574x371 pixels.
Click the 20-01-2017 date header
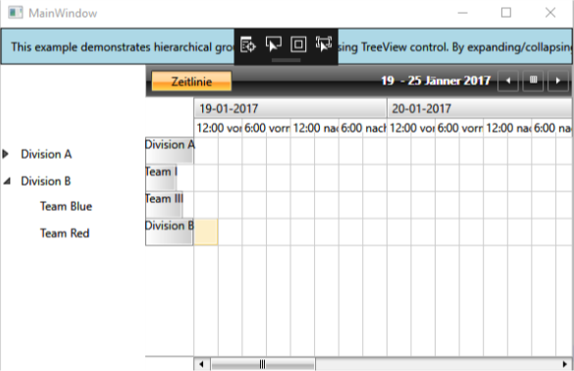click(480, 108)
